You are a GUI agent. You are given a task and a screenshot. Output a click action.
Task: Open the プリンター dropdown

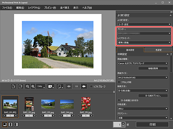coord(144,33)
